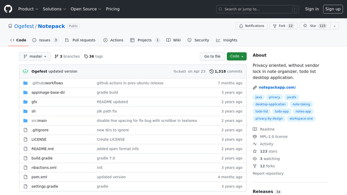This screenshot has height=195, width=347.
Task: Open the Insights tab
Action: (x=227, y=40)
